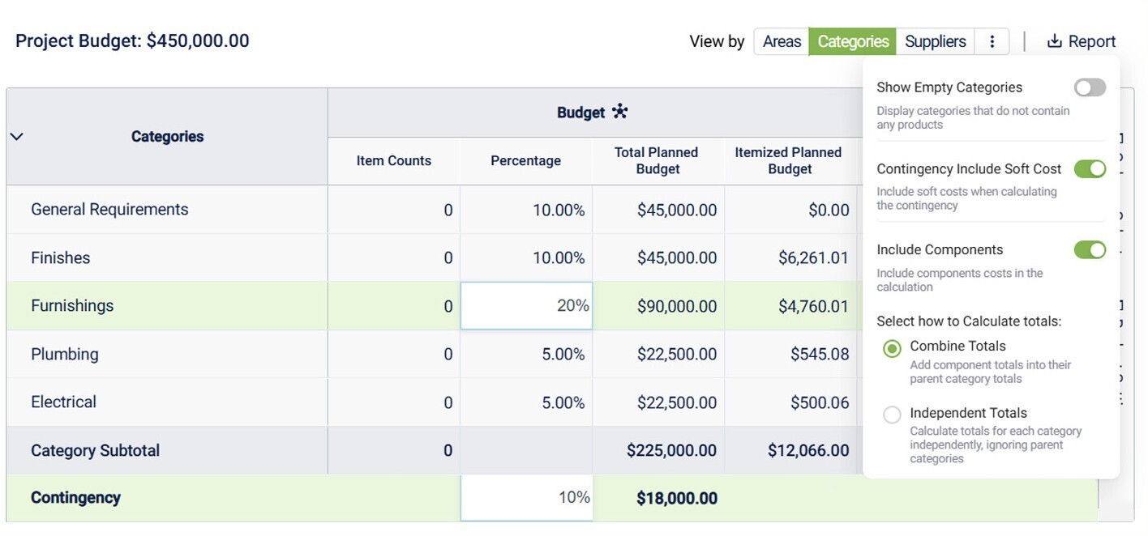Select the General Requirements category row
This screenshot has width=1148, height=536.
tap(109, 210)
